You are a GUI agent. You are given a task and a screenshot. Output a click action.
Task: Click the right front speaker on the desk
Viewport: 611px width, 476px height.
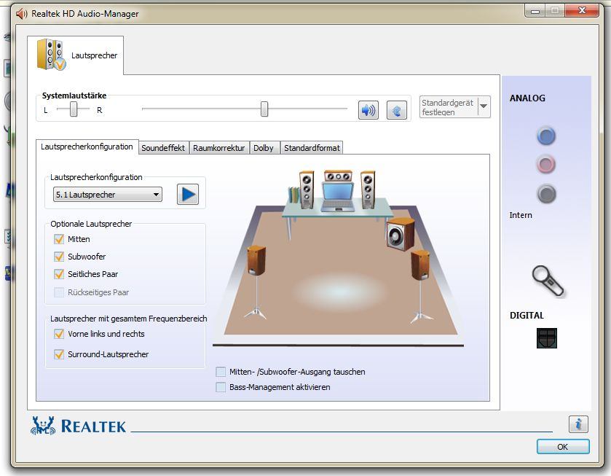[368, 190]
